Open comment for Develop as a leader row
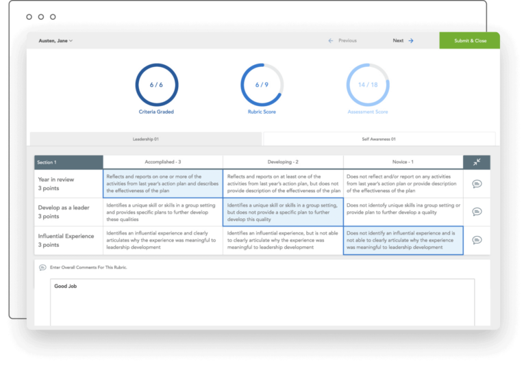This screenshot has width=526, height=366. (x=477, y=211)
